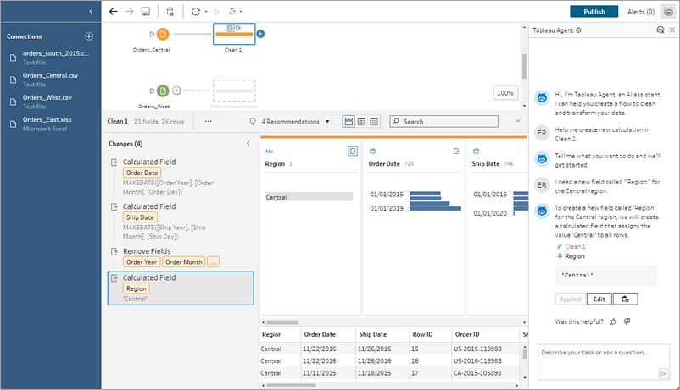Click the Publish button
This screenshot has height=390, width=680.
coord(594,12)
